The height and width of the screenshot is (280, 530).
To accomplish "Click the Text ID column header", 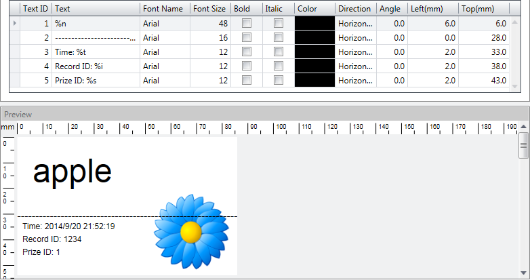I will [36, 9].
